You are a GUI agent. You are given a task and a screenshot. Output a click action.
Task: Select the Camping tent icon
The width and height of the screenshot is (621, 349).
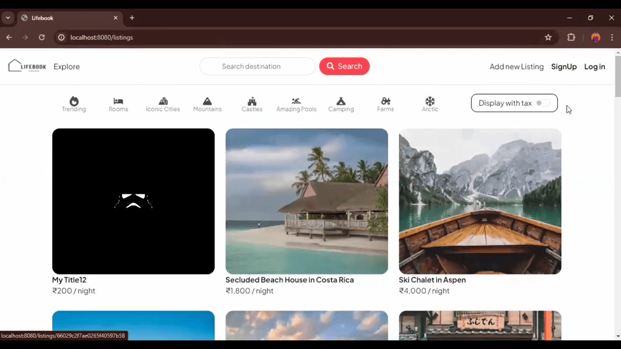[341, 101]
